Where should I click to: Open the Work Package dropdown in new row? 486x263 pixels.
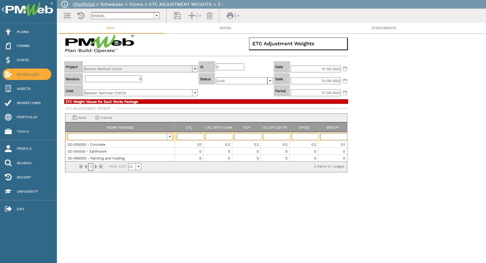pos(170,137)
